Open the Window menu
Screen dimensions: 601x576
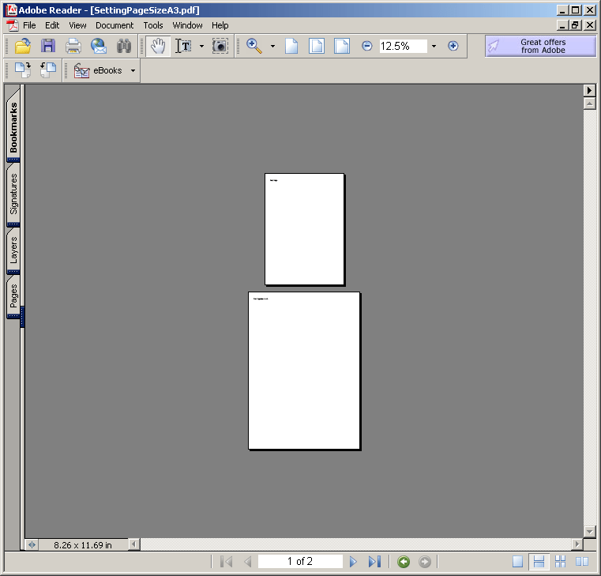pyautogui.click(x=187, y=25)
